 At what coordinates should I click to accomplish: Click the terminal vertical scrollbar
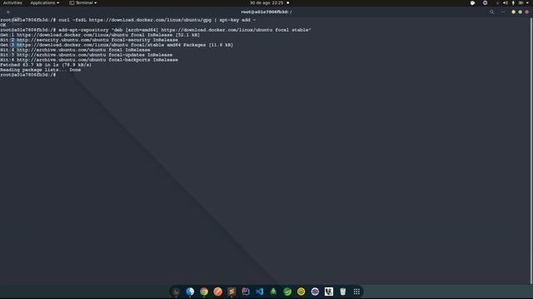tap(531, 151)
